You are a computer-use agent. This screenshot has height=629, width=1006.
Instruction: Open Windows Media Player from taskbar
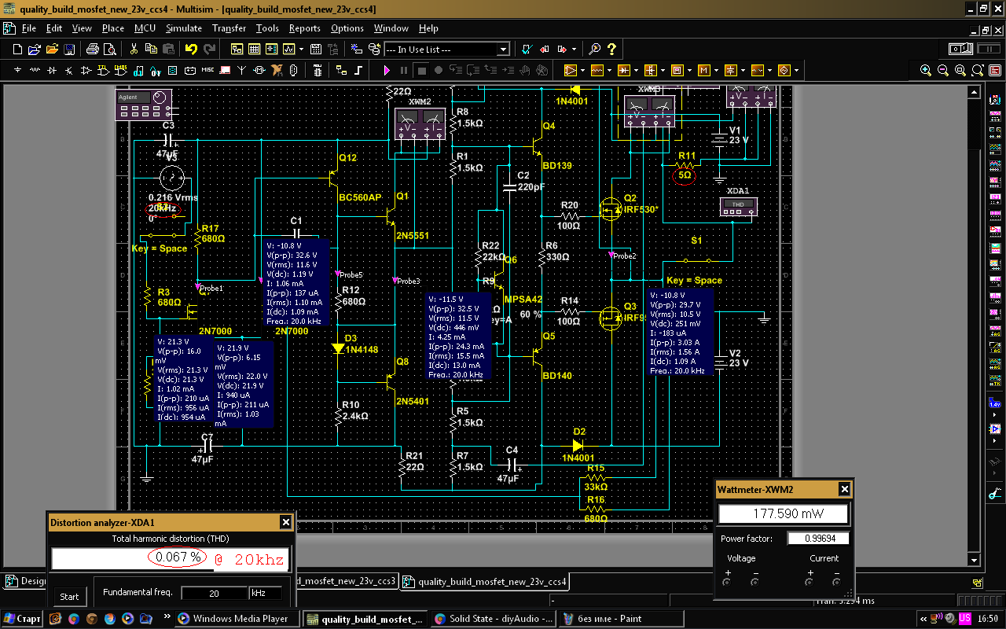tap(239, 619)
